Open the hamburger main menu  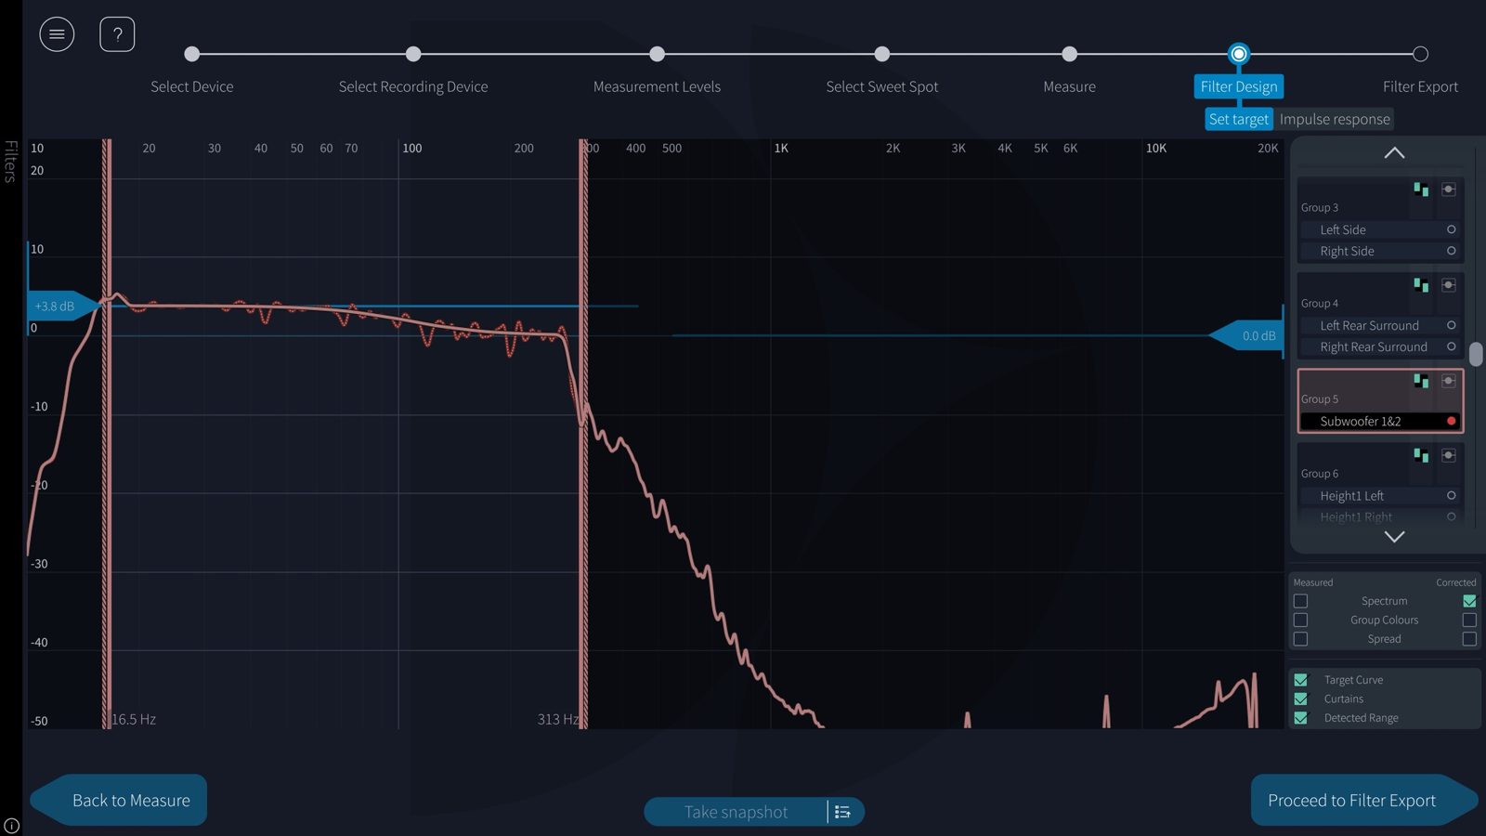pos(57,34)
